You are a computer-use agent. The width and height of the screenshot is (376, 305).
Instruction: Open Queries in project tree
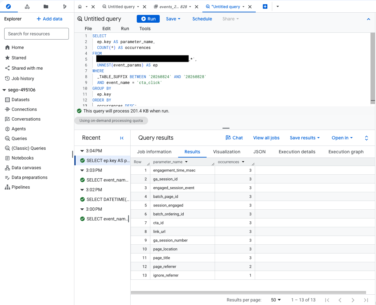[x=16, y=138]
